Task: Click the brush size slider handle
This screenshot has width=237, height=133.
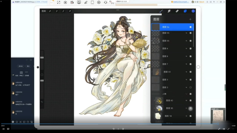Action: point(42,57)
